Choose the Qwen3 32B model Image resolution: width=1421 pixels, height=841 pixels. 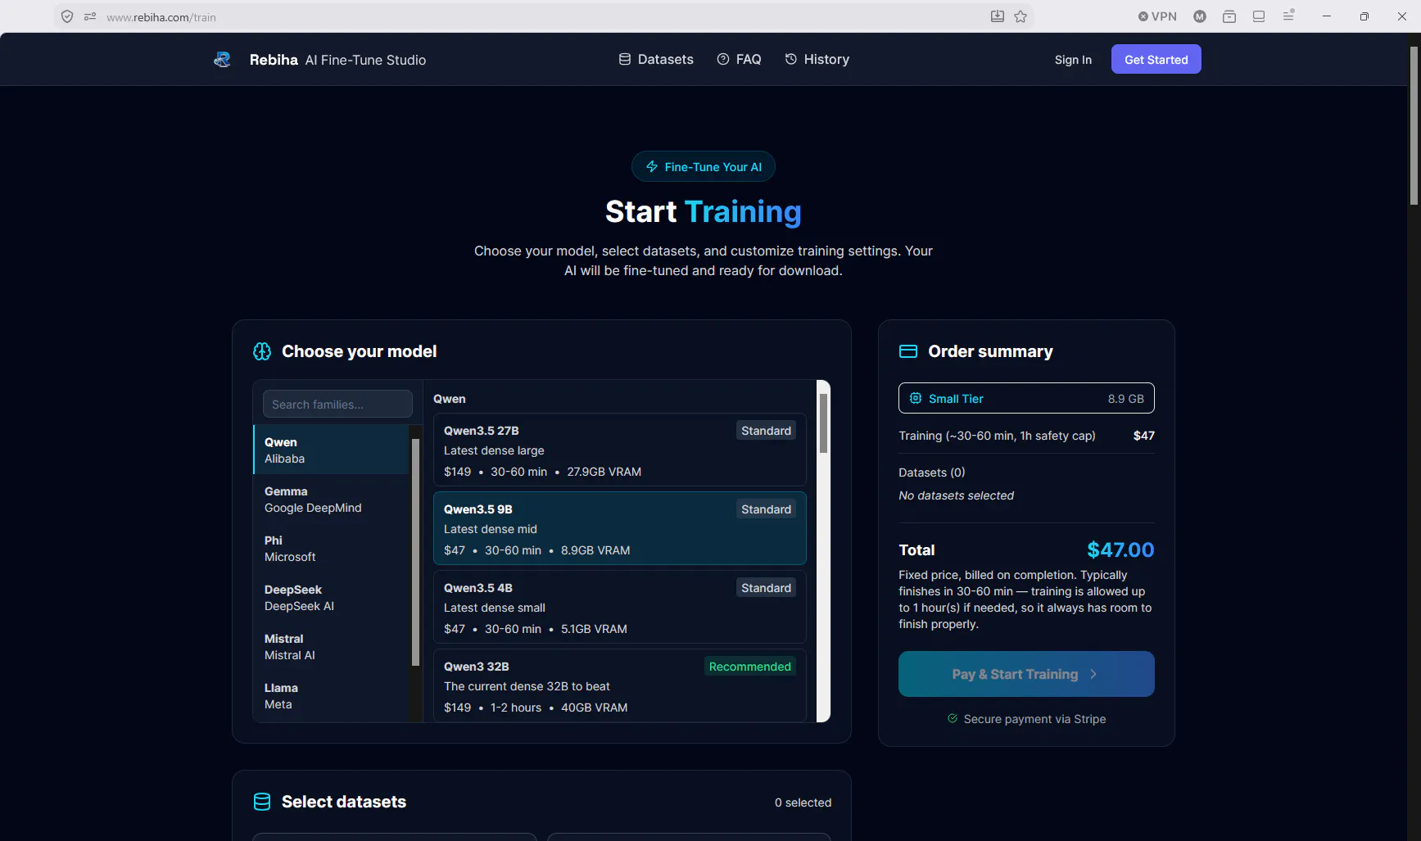620,686
